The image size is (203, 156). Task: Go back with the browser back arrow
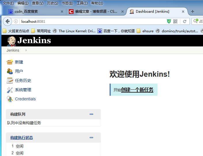pos(7,21)
